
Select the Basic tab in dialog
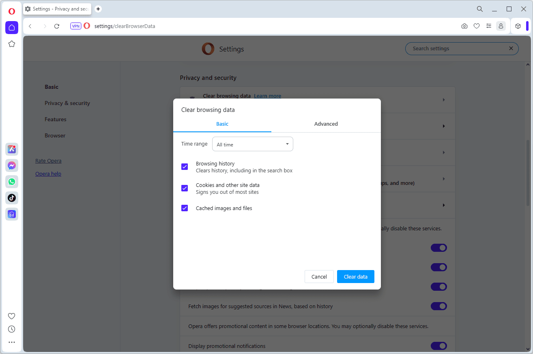[x=222, y=124]
